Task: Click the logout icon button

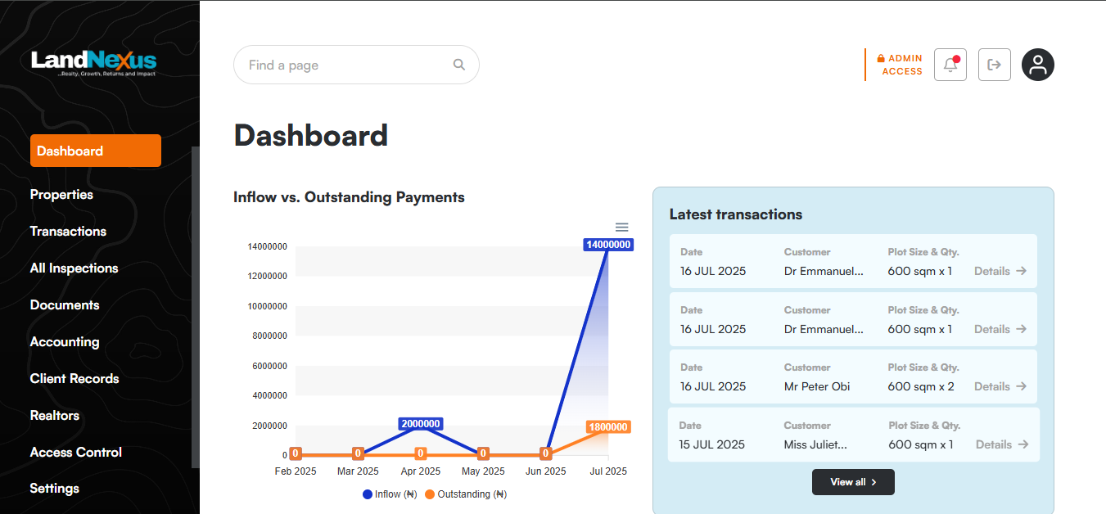Action: click(994, 65)
